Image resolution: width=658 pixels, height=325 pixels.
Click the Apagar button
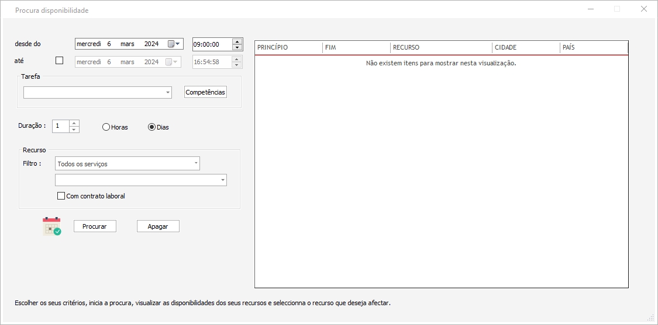click(x=158, y=226)
